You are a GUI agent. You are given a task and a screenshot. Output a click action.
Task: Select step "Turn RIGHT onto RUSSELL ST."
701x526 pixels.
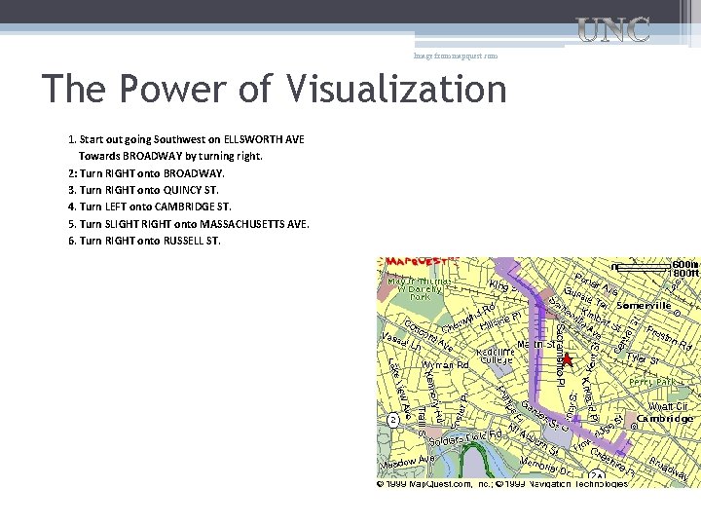pyautogui.click(x=144, y=241)
